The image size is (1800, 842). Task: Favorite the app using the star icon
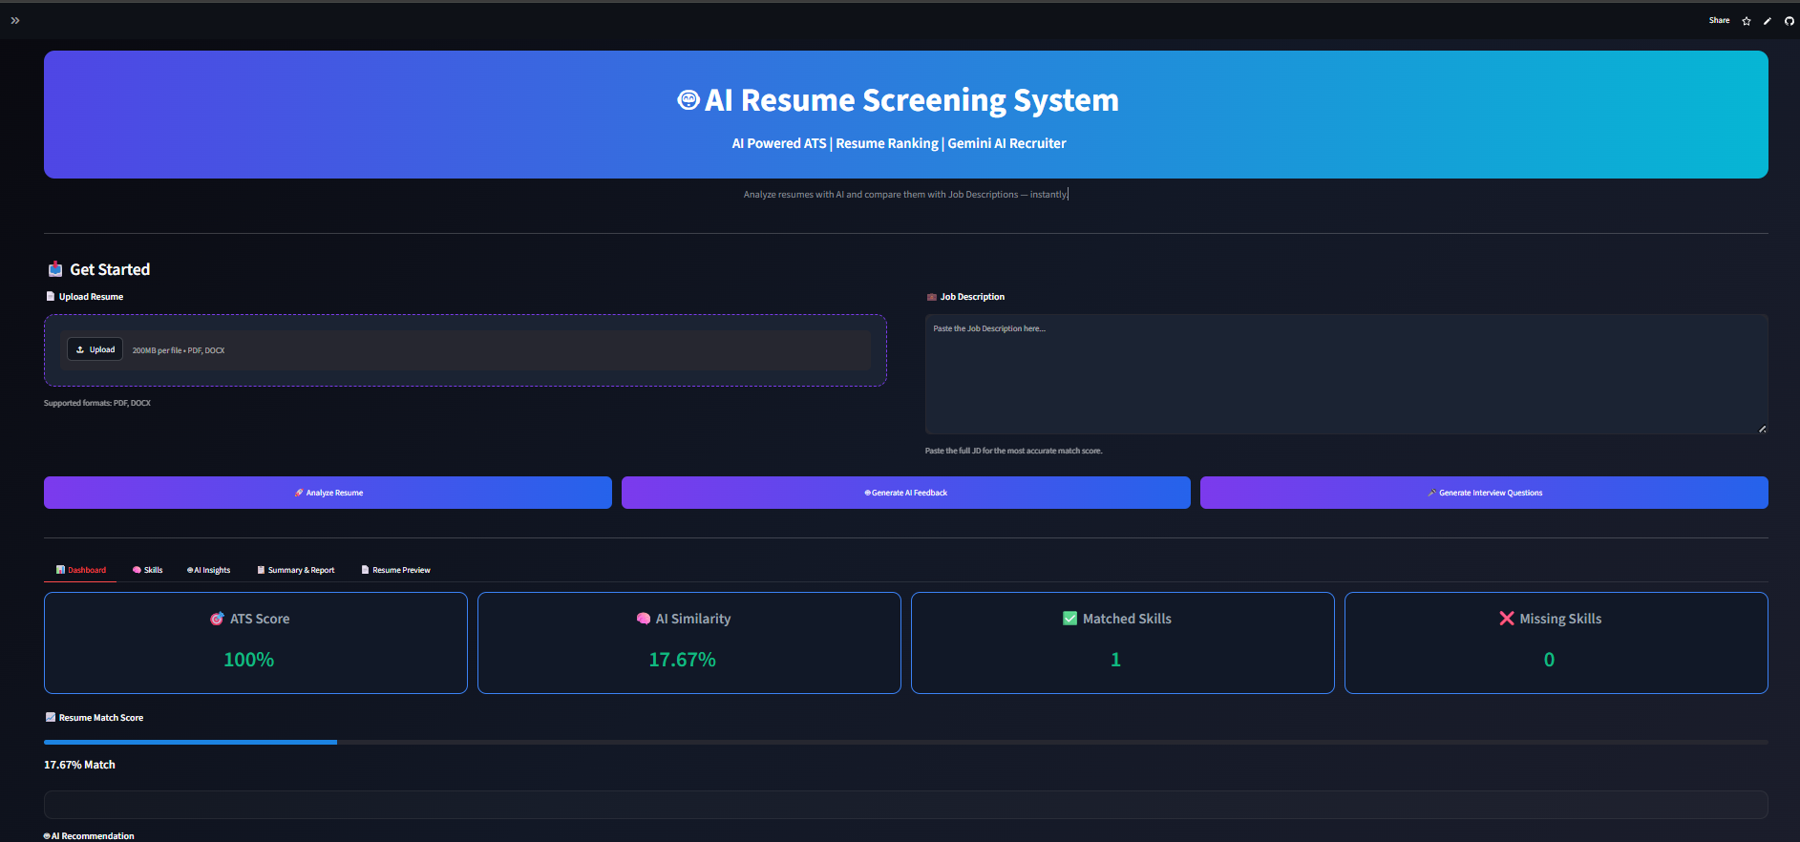pyautogui.click(x=1747, y=21)
